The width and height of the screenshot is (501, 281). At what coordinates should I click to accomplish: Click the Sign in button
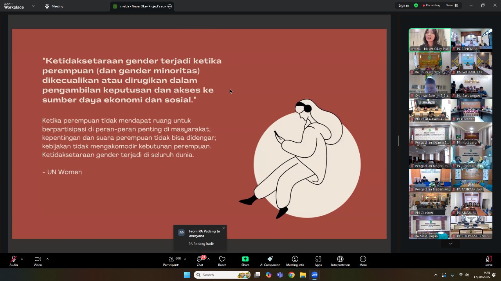(x=403, y=5)
